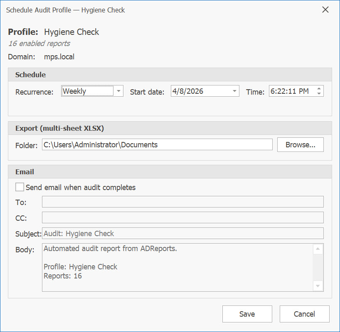The image size is (340, 332).
Task: Select the CC field
Action: (x=183, y=217)
